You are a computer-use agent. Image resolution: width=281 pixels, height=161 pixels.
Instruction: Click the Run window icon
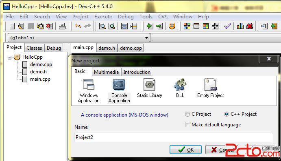pos(196,26)
